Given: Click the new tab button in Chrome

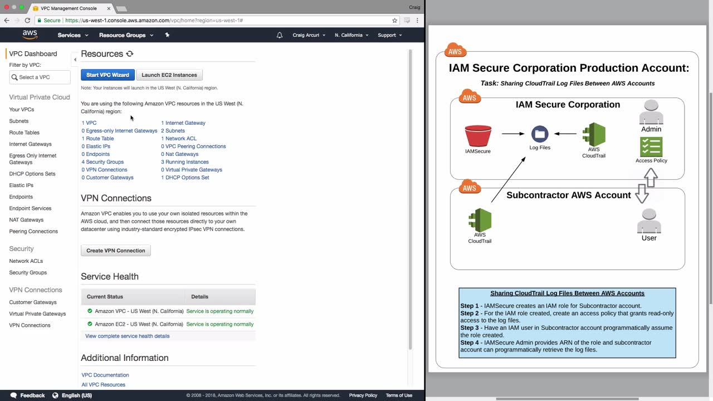Looking at the screenshot, I should tap(121, 9).
